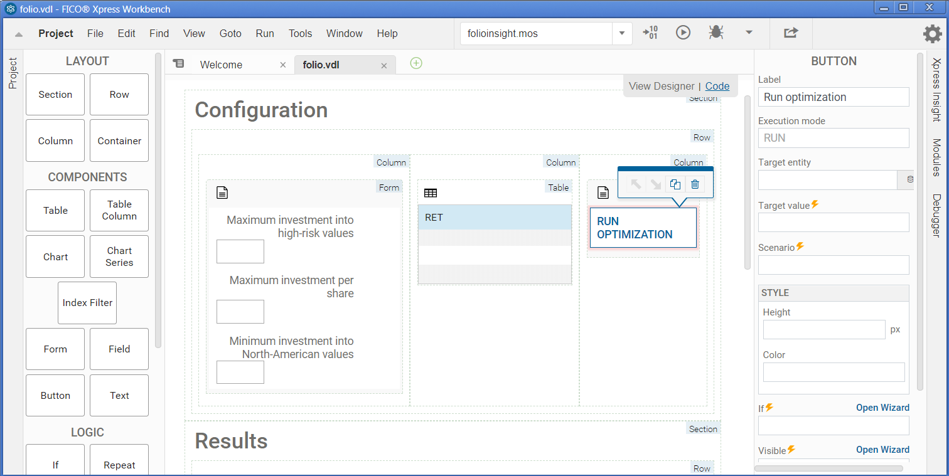
Task: Run the model with play icon
Action: [683, 33]
